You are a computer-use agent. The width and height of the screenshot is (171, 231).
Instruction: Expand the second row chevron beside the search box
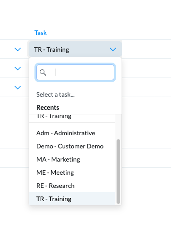point(18,69)
